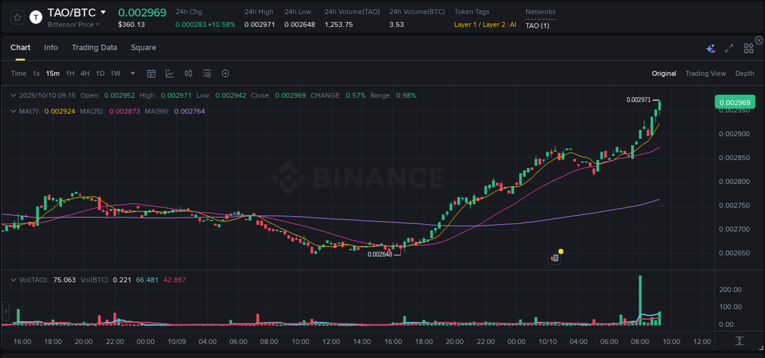Screen dimensions: 765x358
Task: Expand chart fullscreen with diagonal arrows icon
Action: pos(728,48)
